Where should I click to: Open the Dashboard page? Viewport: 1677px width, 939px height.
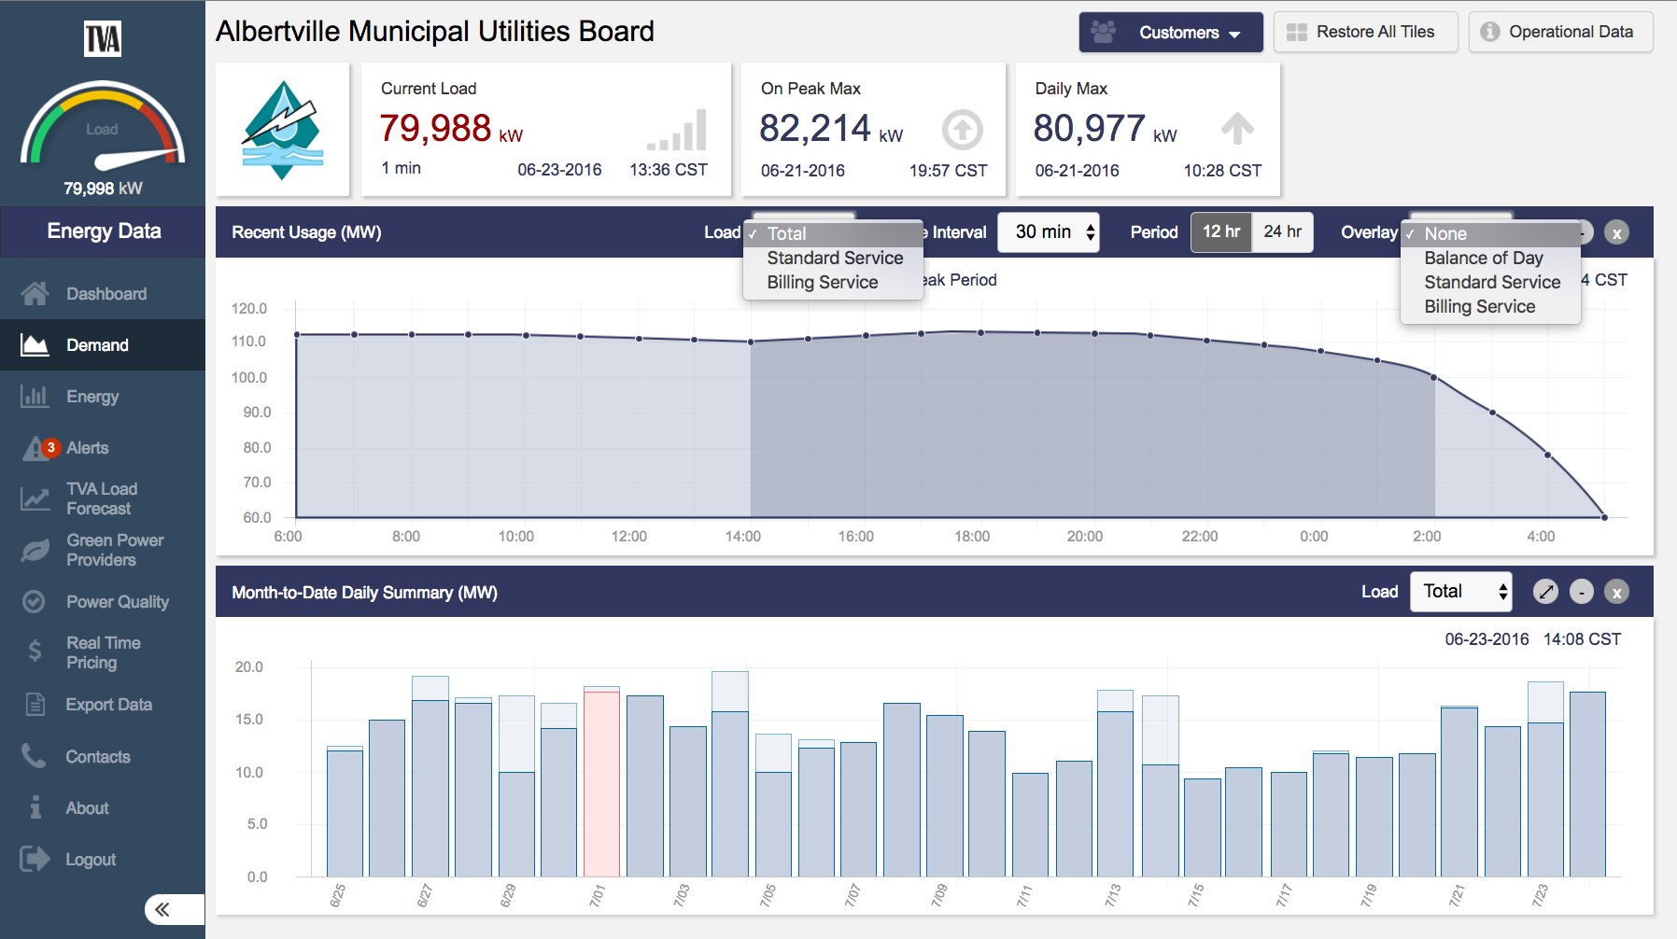[103, 294]
